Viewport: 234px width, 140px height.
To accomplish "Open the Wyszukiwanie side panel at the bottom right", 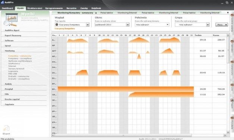I will (x=232, y=123).
